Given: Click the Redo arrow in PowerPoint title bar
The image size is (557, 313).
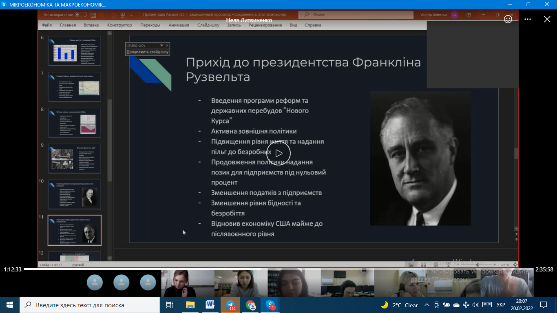Looking at the screenshot, I should point(113,15).
